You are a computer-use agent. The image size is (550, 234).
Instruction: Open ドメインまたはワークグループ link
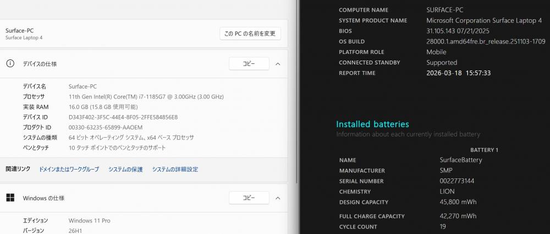point(69,170)
